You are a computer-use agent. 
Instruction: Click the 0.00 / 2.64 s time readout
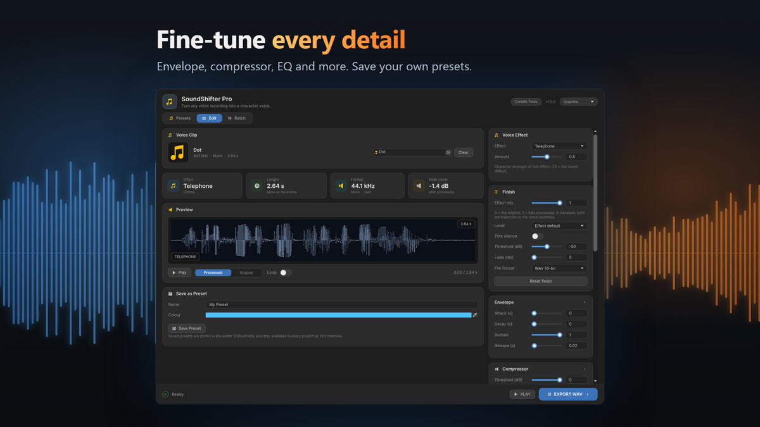(465, 273)
